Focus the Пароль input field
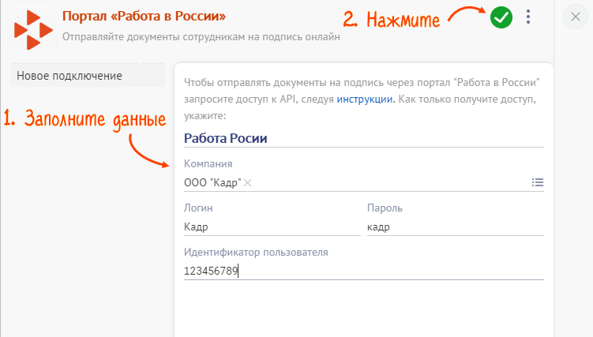Viewport: 593px width, 337px height. pyautogui.click(x=455, y=227)
